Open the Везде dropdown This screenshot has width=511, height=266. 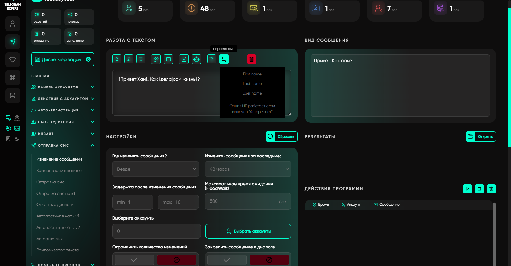[155, 169]
